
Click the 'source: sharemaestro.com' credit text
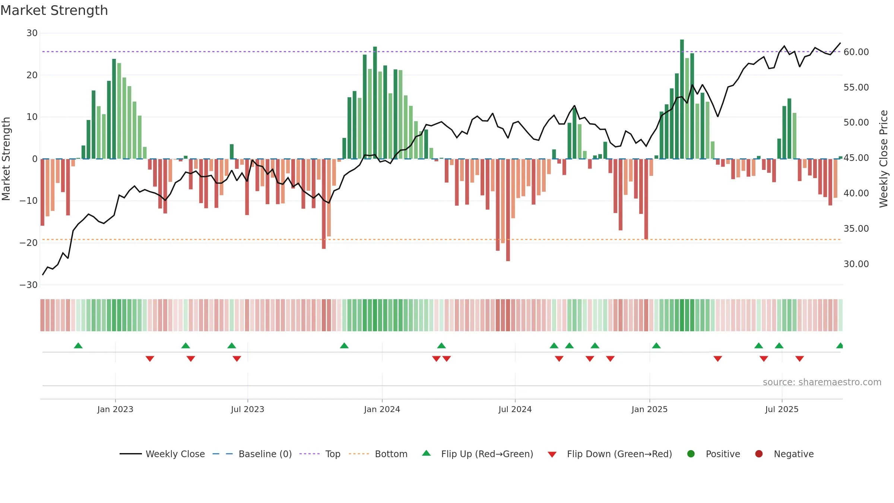pyautogui.click(x=822, y=382)
